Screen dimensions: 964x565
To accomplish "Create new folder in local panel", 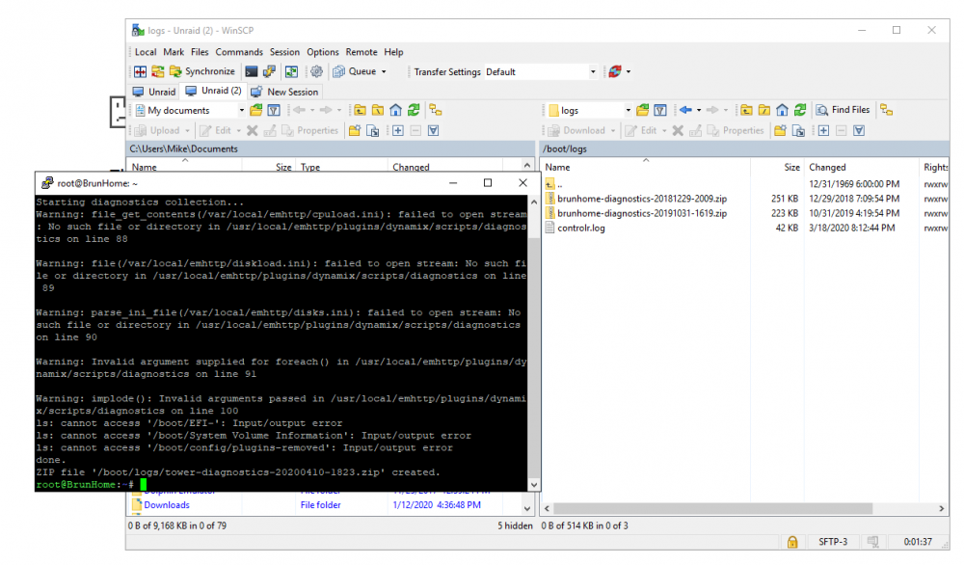I will coord(355,130).
